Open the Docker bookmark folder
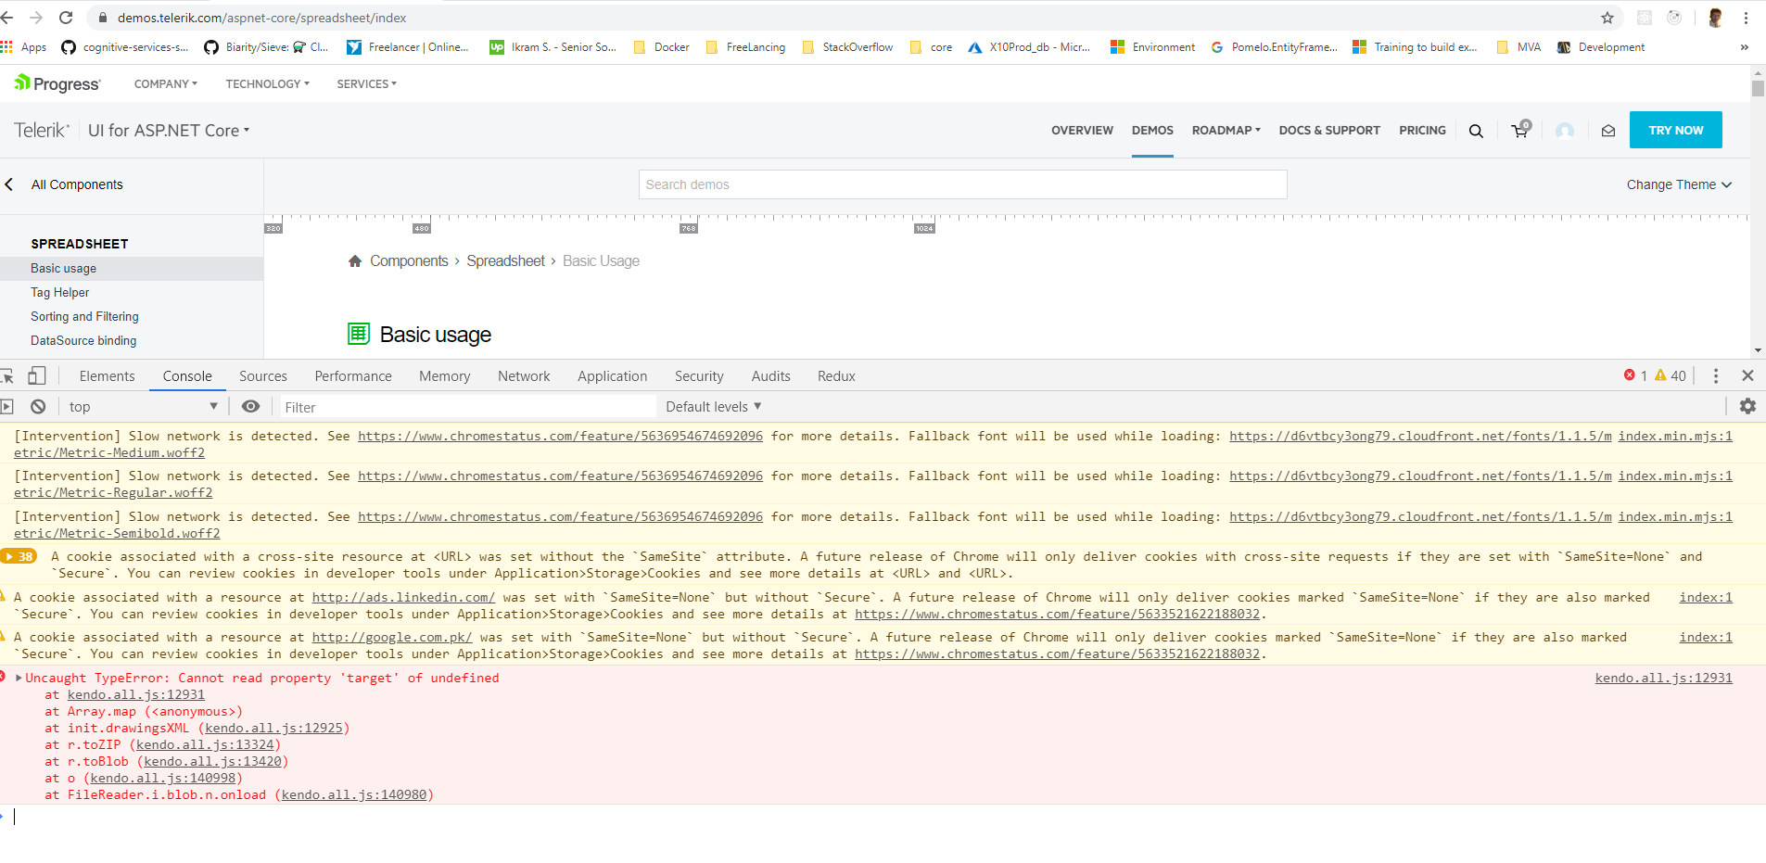This screenshot has height=863, width=1766. 662,47
